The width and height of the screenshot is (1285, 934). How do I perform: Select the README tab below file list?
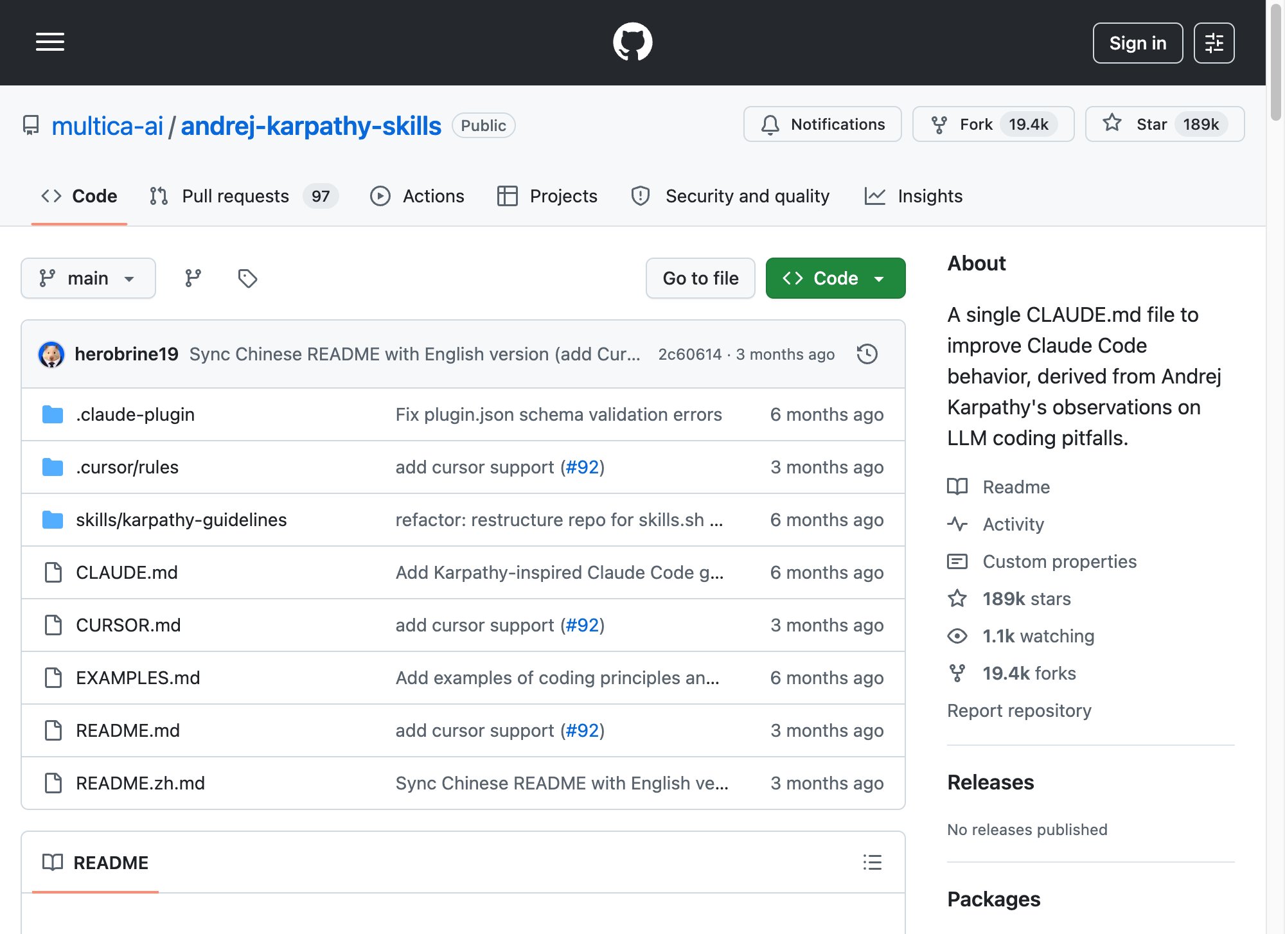click(x=95, y=863)
